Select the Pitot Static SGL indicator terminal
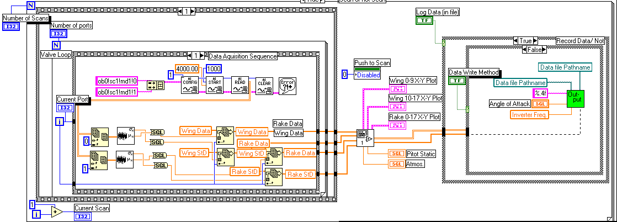This screenshot has width=617, height=222. [x=396, y=154]
